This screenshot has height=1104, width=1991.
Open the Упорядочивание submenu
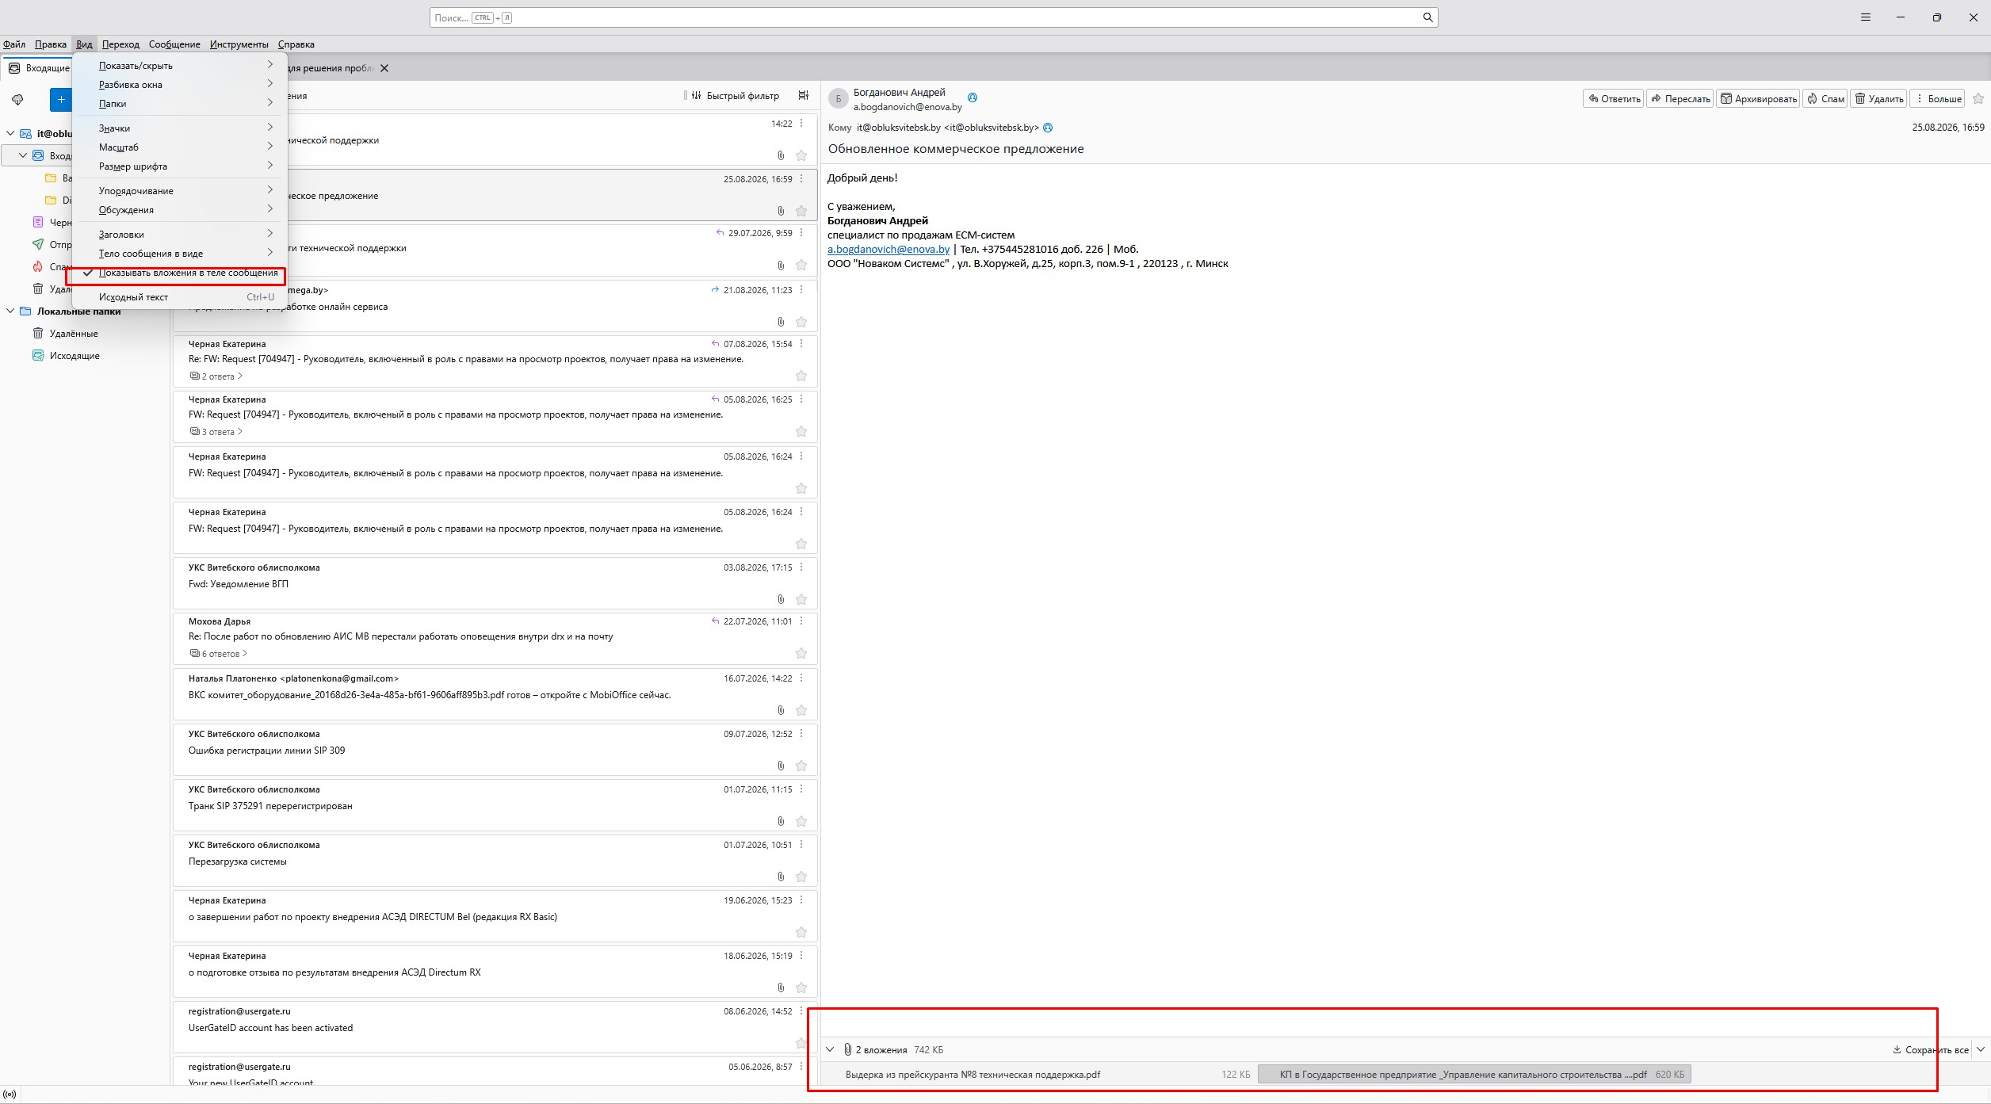click(179, 191)
